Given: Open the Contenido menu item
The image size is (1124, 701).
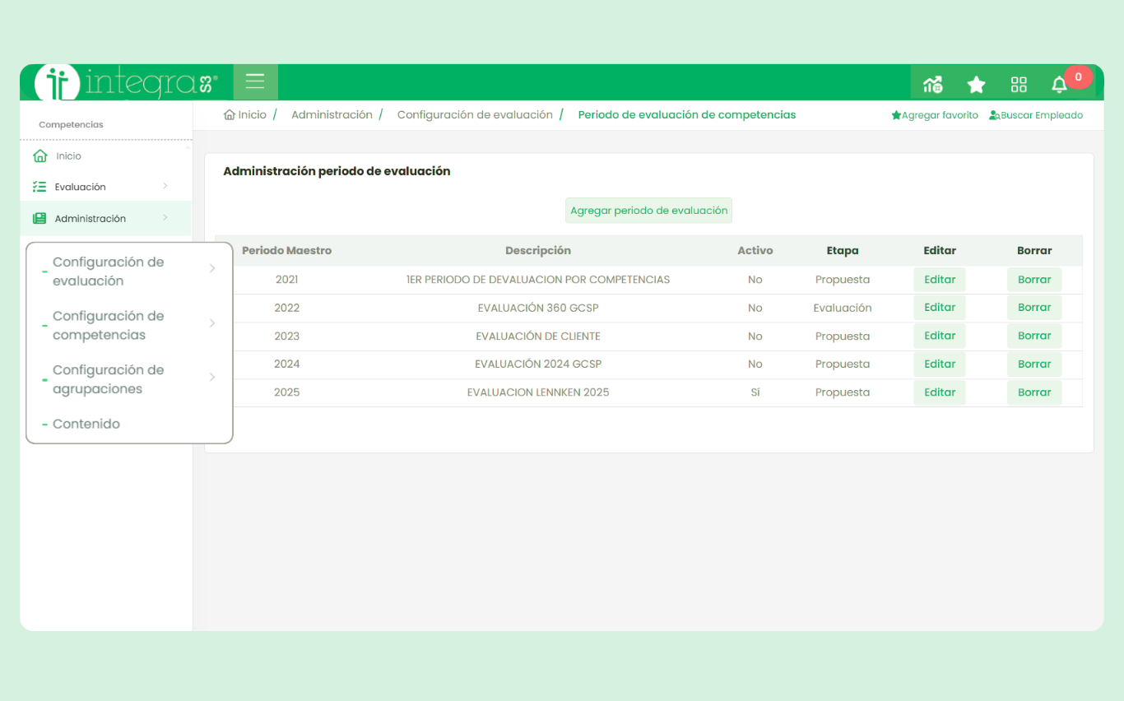Looking at the screenshot, I should [x=86, y=425].
